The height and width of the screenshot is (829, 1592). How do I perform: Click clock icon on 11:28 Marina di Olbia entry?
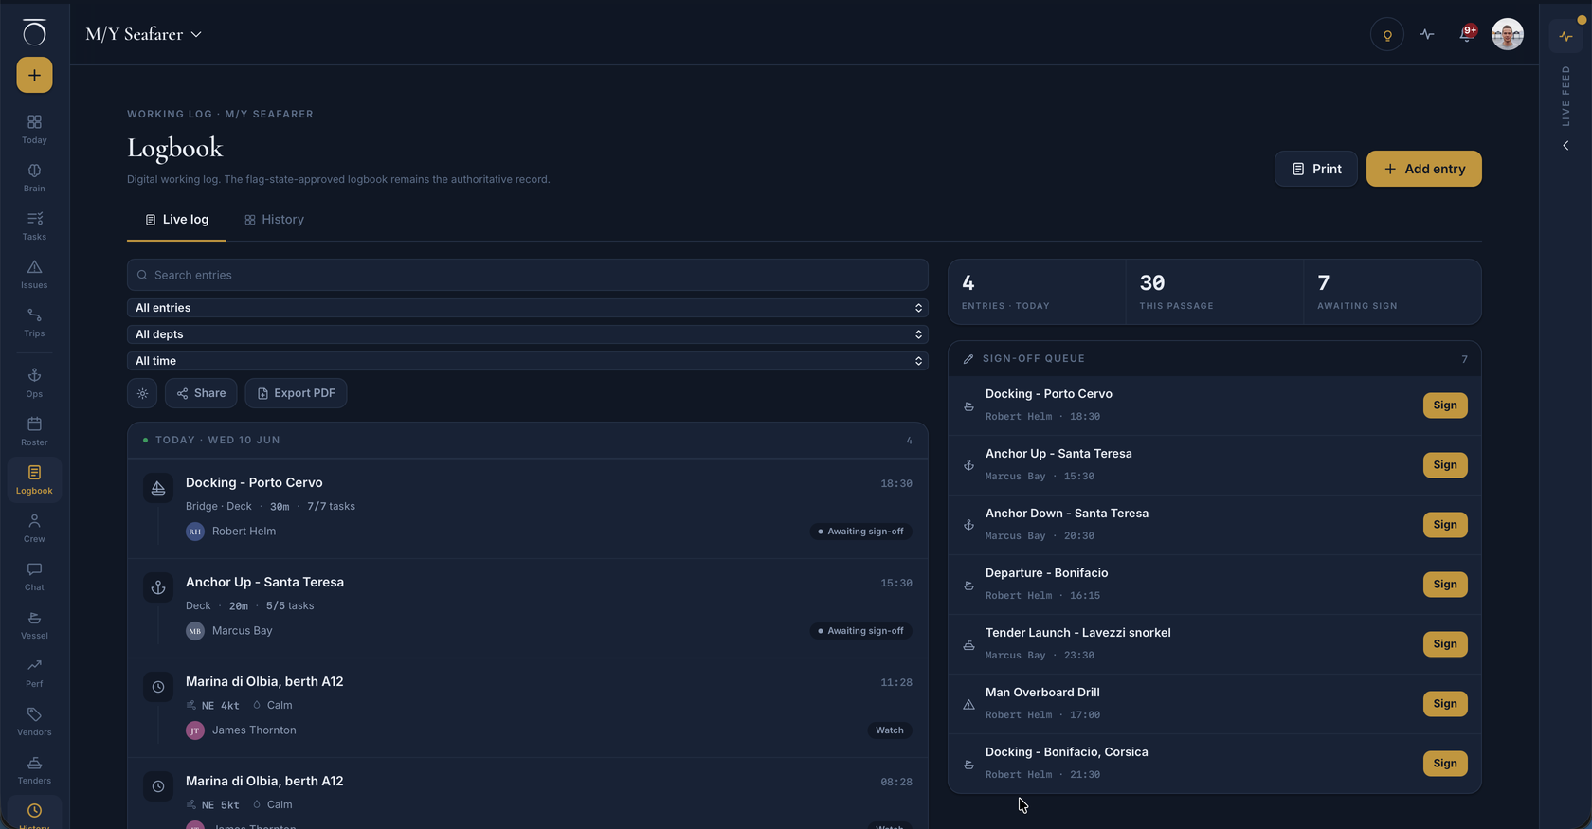click(x=158, y=687)
